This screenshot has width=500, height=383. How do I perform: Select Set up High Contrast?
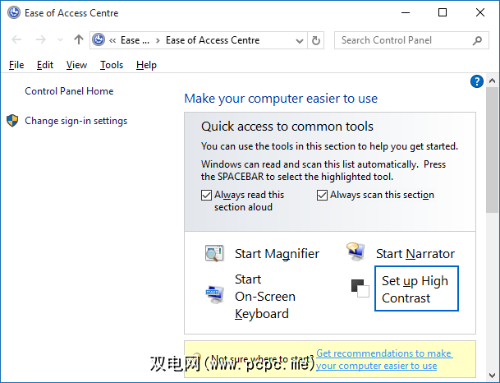click(x=416, y=288)
